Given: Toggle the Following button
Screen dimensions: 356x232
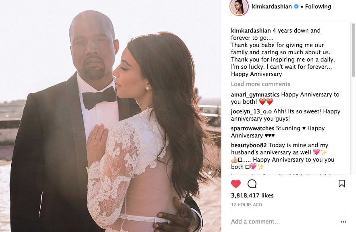Looking at the screenshot, I should coord(318,6).
